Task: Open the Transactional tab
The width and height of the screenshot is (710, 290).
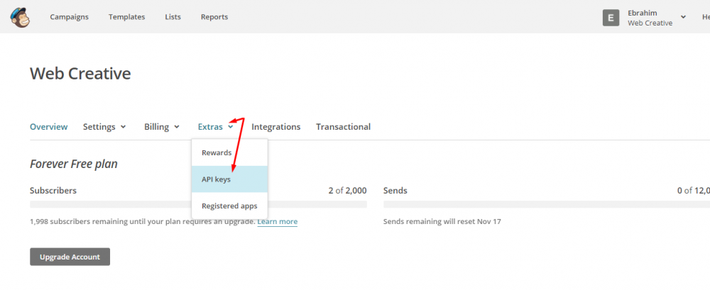Action: click(343, 127)
